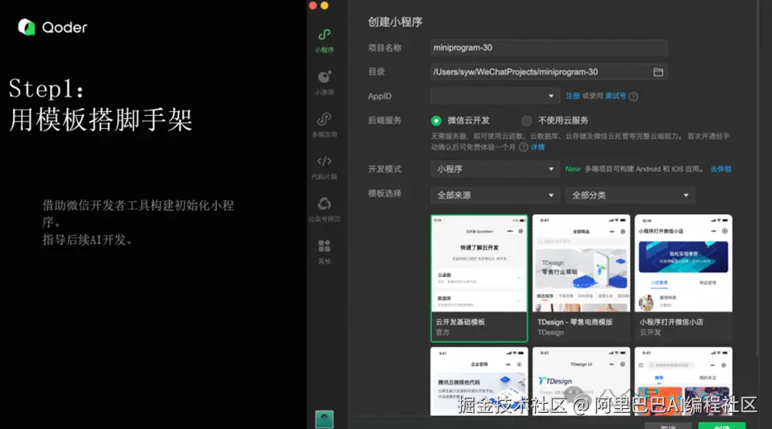The image size is (772, 429).
Task: Click the help icon before 详情
Action: 523,147
